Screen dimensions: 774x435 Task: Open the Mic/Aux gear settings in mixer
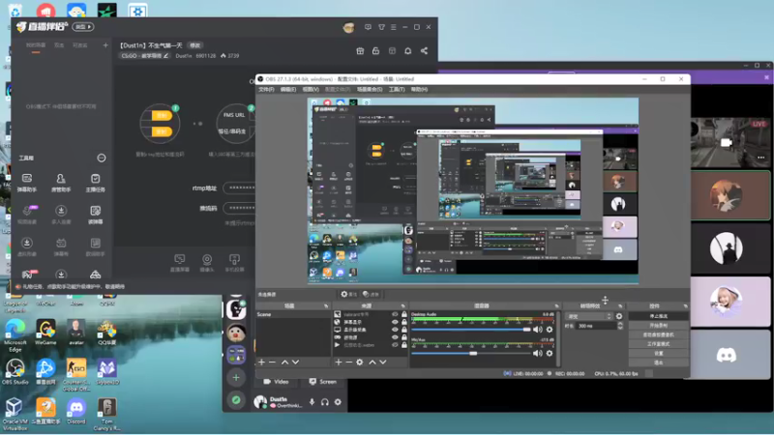pyautogui.click(x=550, y=353)
